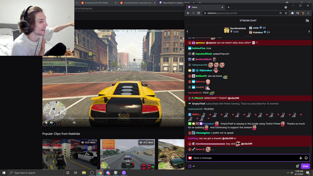313x176 pixels.
Task: Click username mahimahi35 in chat
Action: coord(195,109)
